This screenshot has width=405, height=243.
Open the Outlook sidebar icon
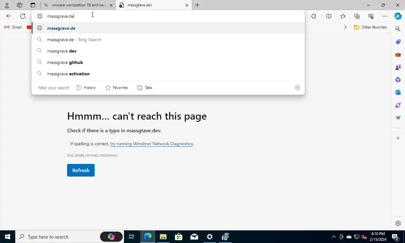(x=398, y=92)
